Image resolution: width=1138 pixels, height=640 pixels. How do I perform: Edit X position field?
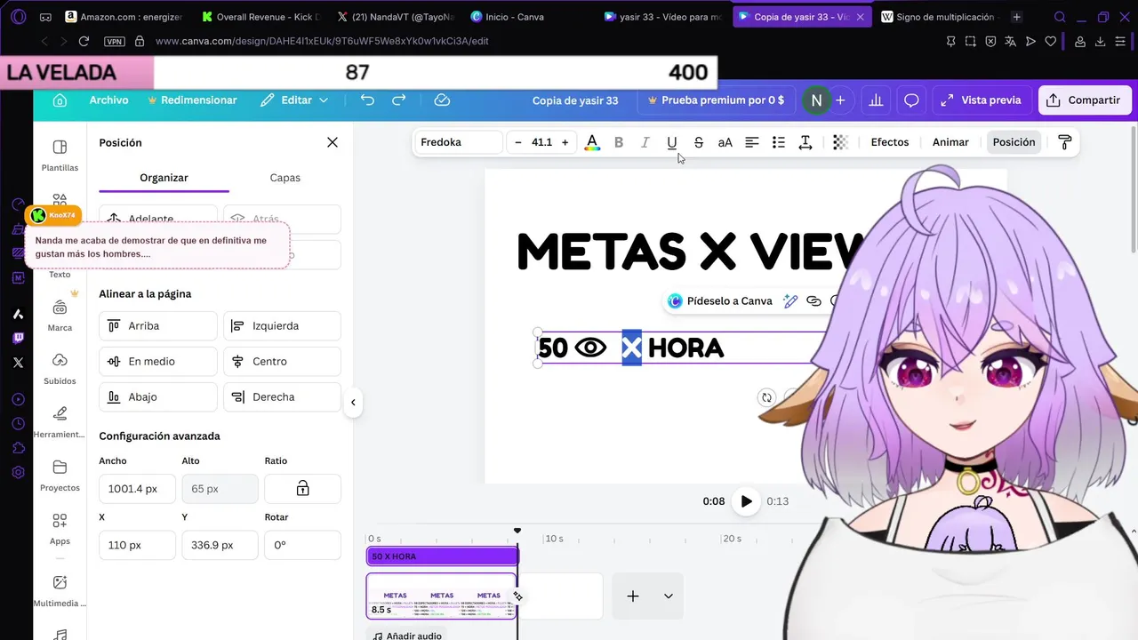click(137, 545)
